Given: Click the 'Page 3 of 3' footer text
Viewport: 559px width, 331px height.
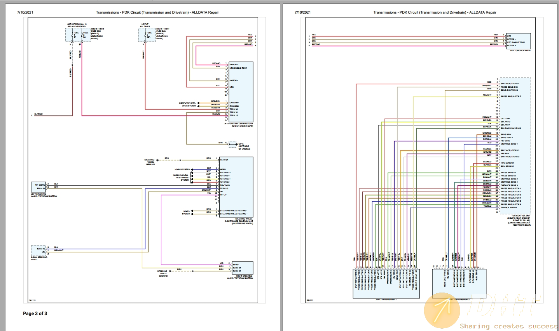Looking at the screenshot, I should point(35,314).
